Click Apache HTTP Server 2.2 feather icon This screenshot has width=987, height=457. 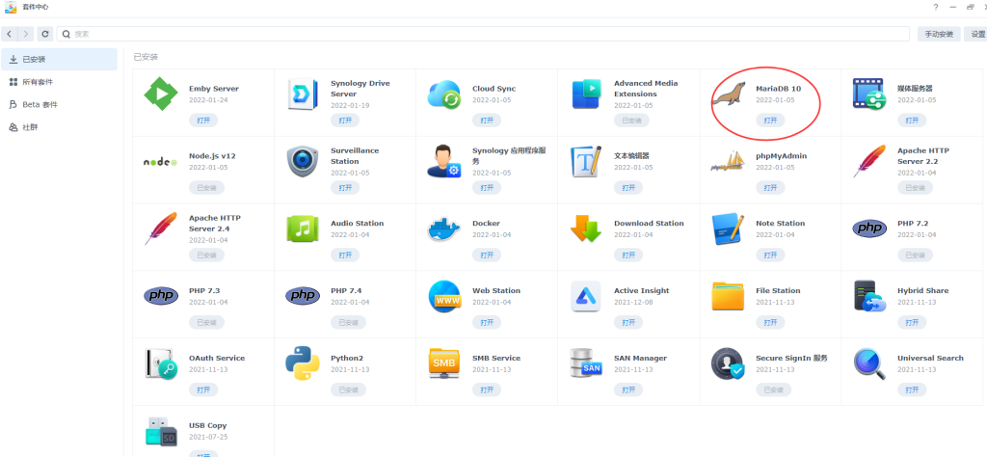pos(869,161)
